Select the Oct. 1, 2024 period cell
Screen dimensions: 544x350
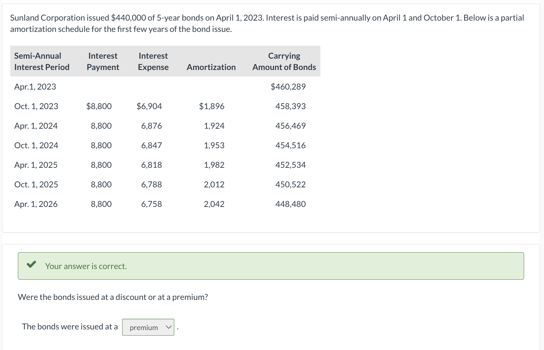[36, 145]
